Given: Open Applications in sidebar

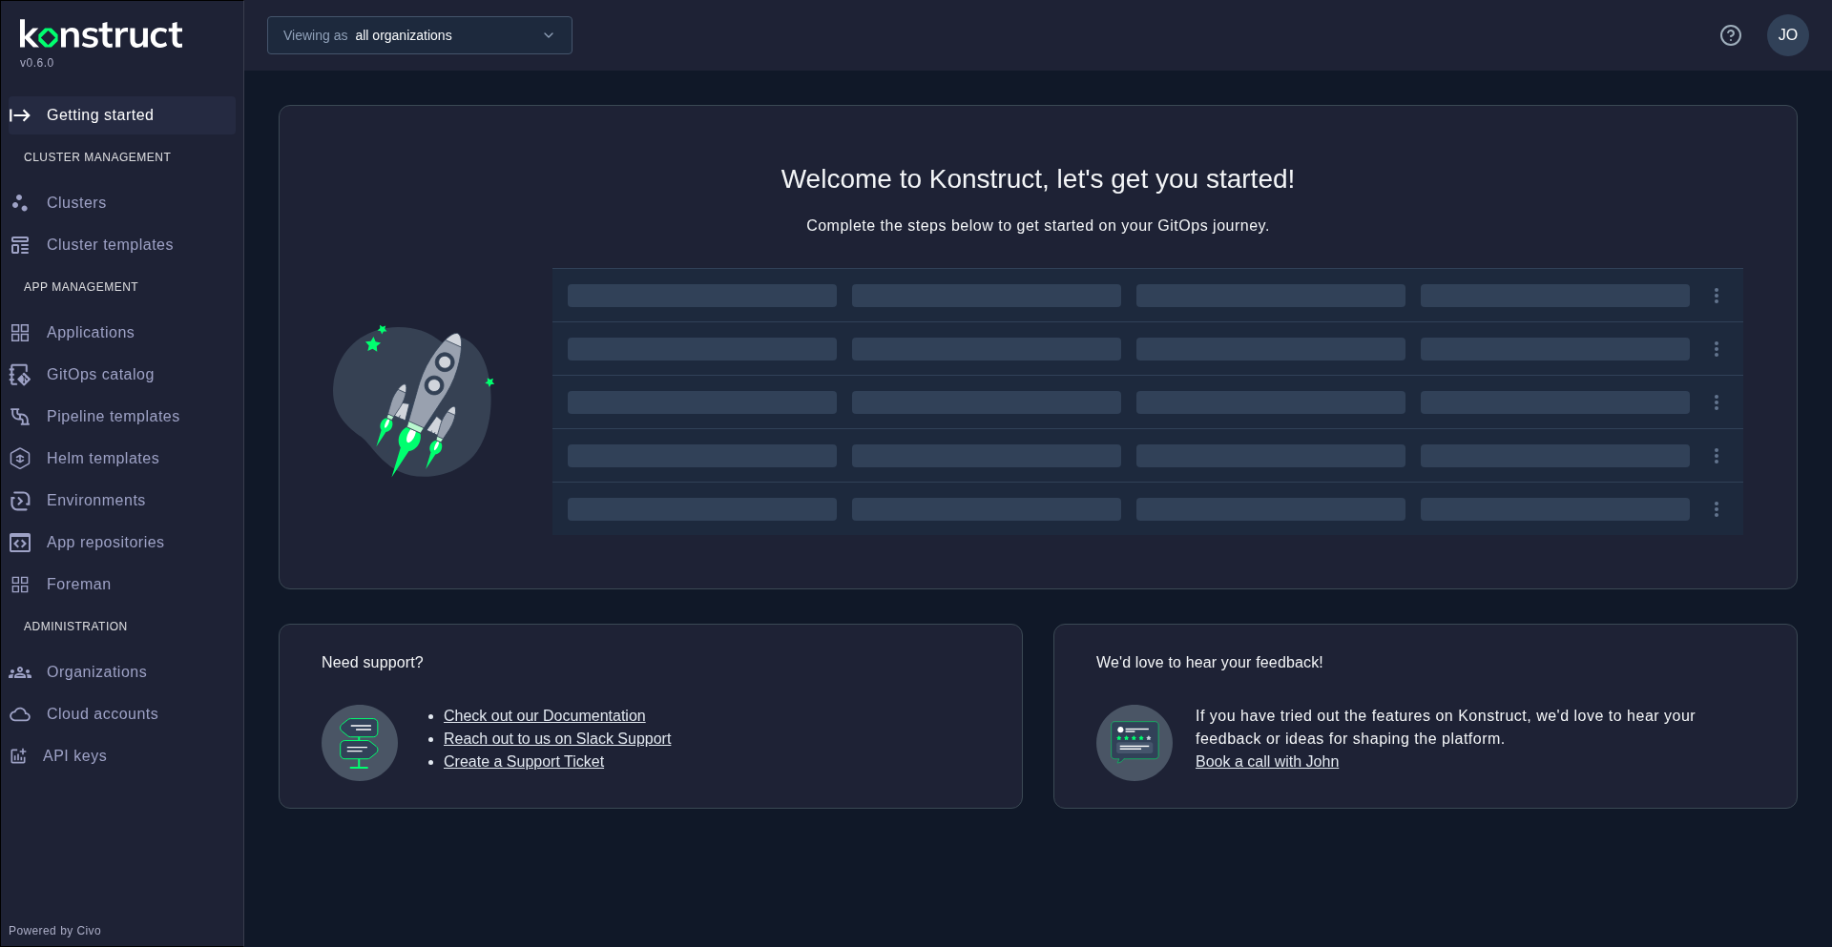Looking at the screenshot, I should pos(122,333).
